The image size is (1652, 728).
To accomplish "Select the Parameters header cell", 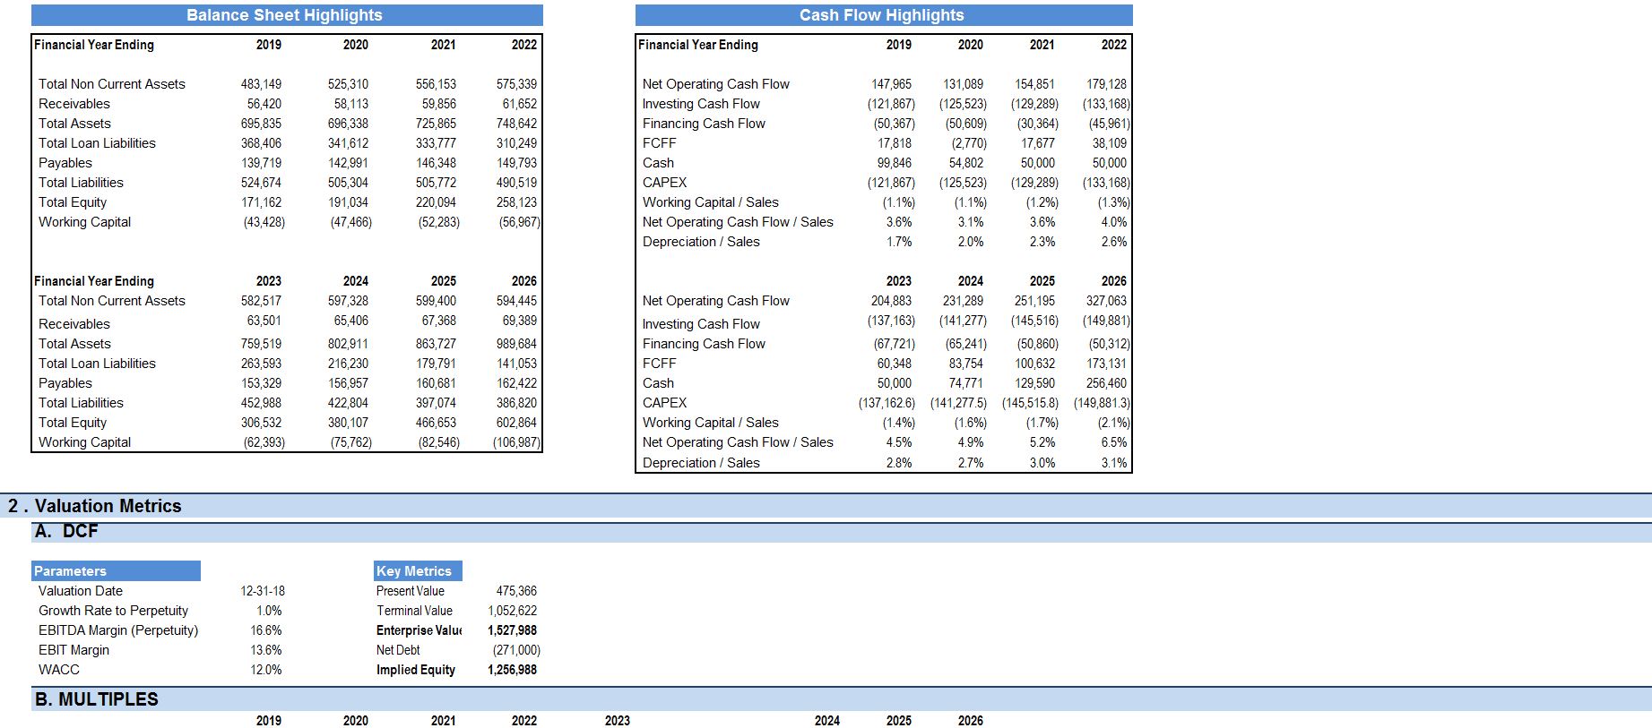I will tap(116, 571).
